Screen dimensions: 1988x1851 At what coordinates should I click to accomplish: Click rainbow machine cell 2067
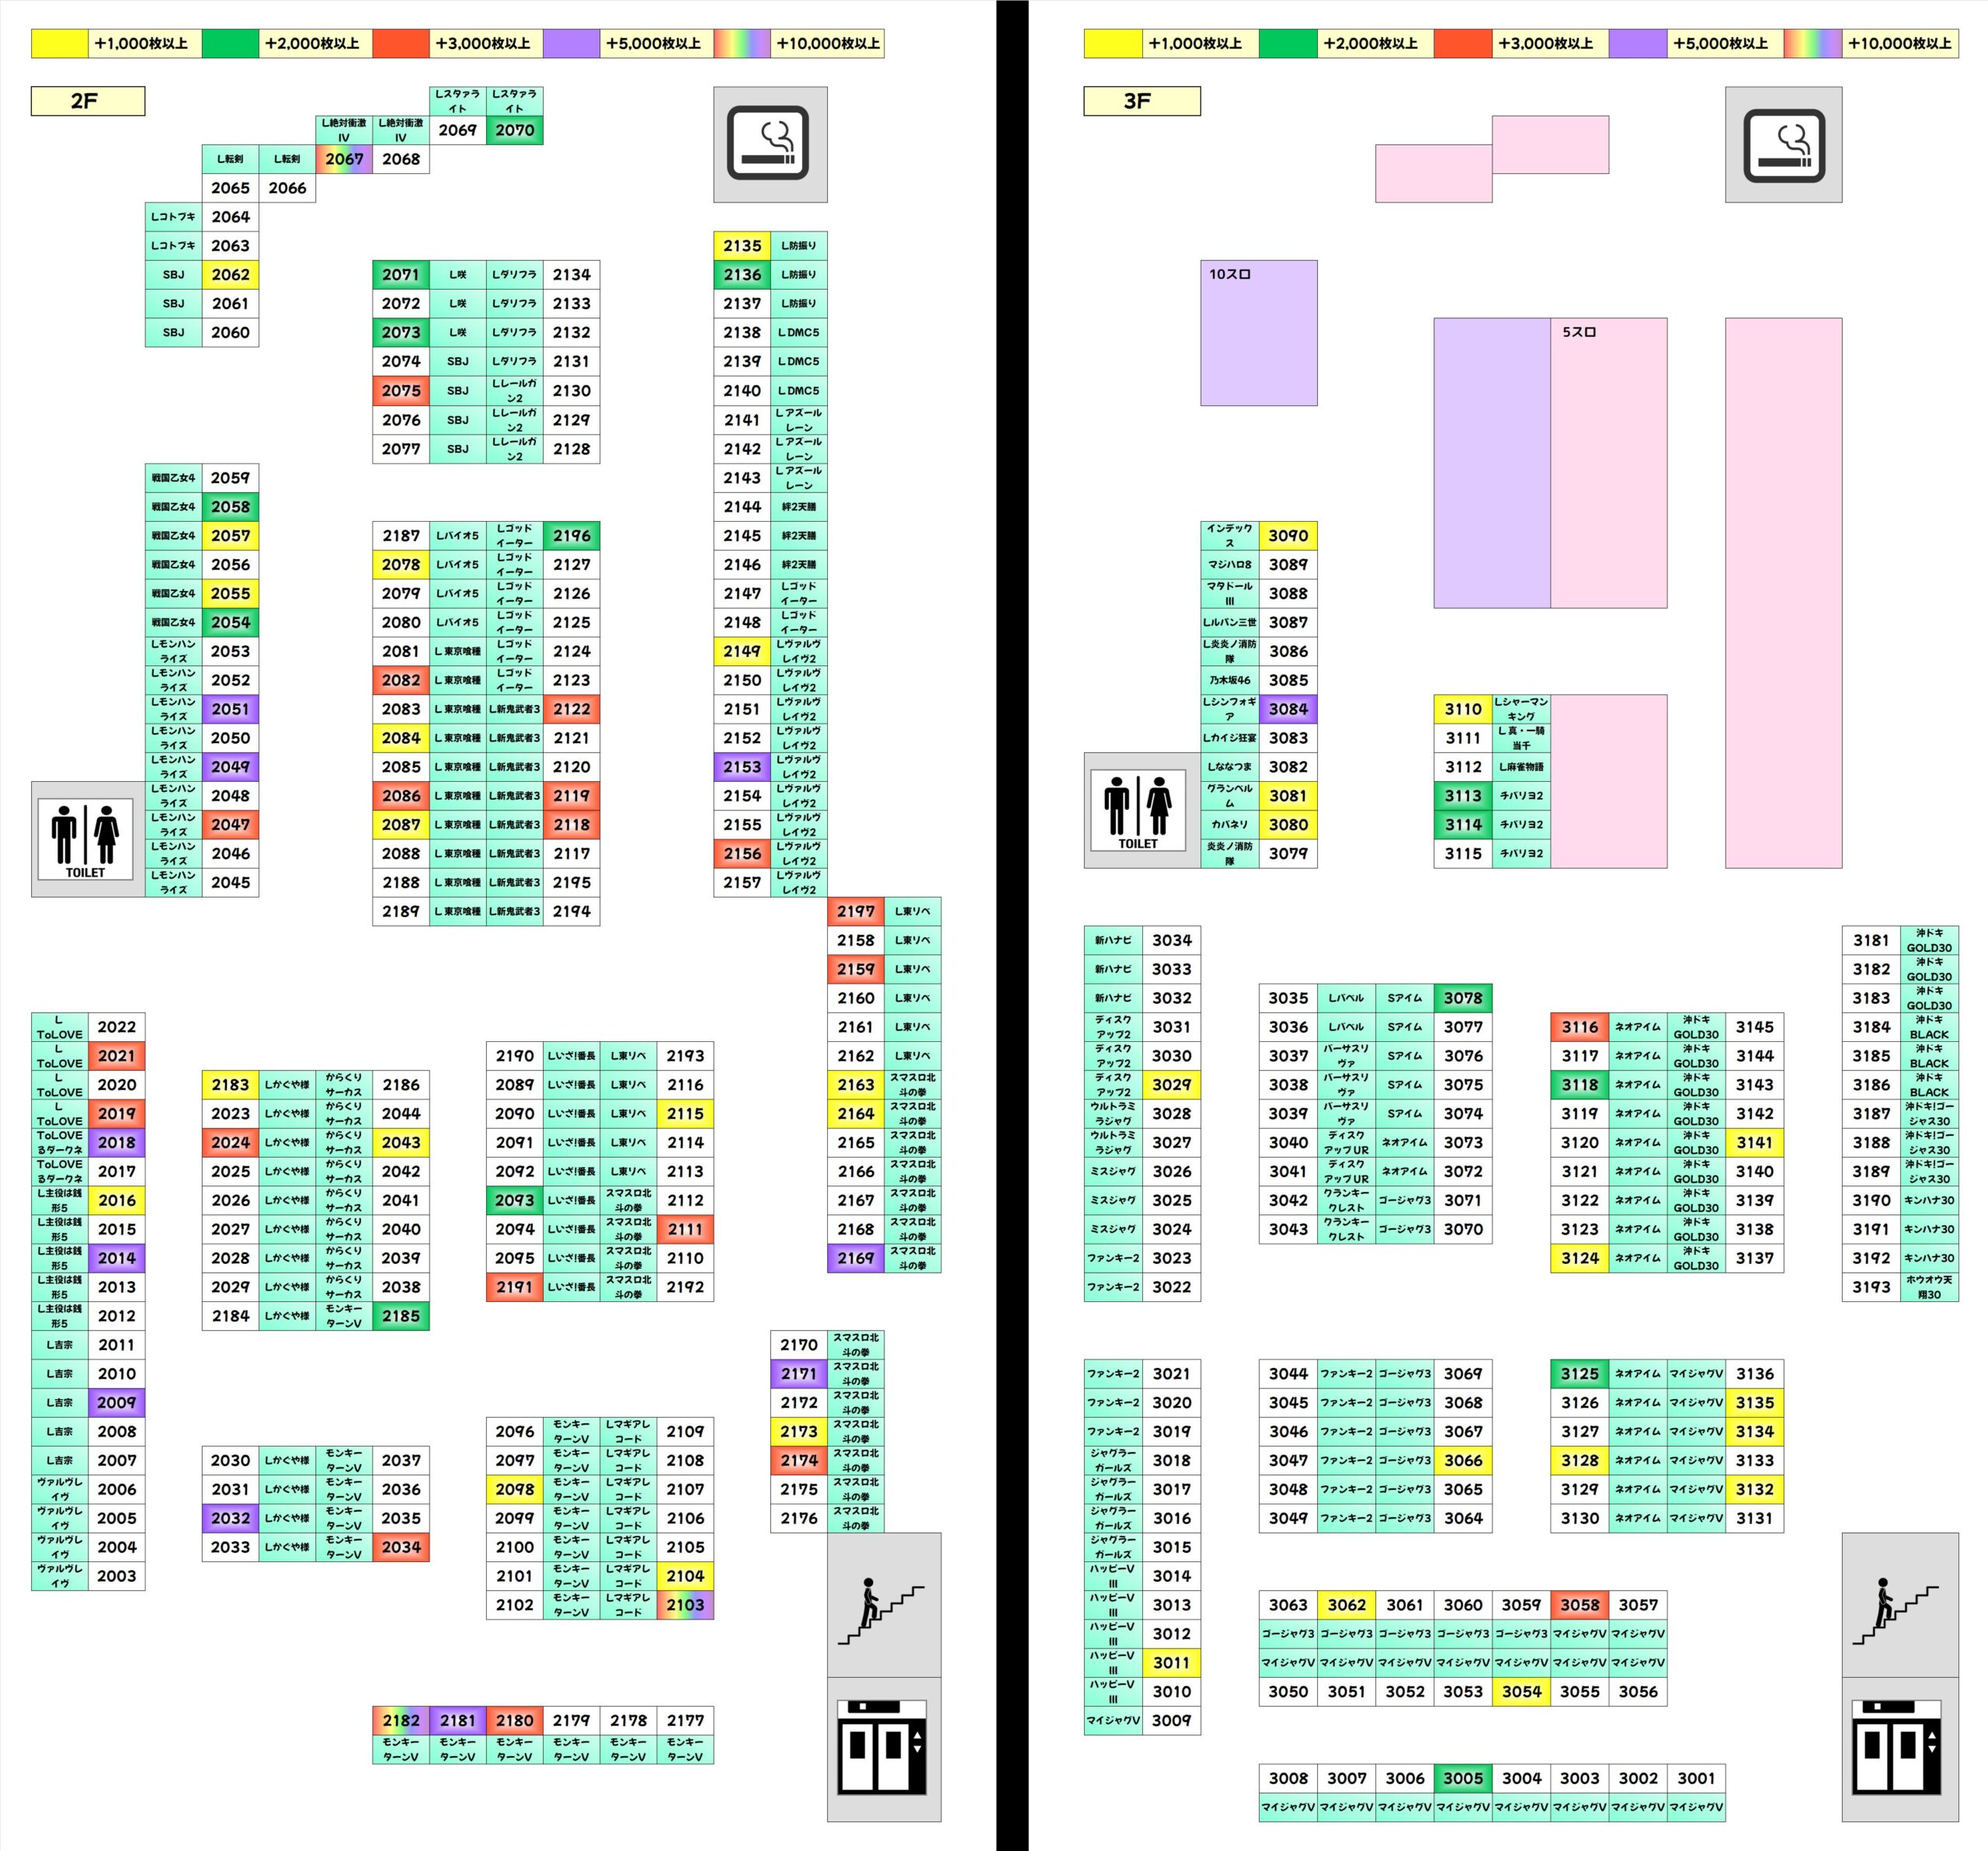pos(344,159)
